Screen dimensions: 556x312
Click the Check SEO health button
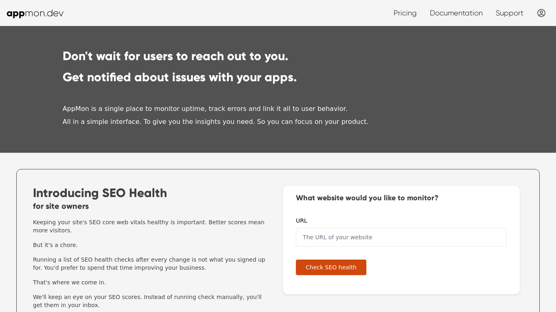pyautogui.click(x=331, y=267)
